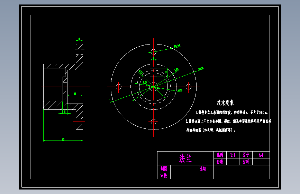Click the A4 value in title block
This screenshot has width=300, height=194.
pyautogui.click(x=261, y=155)
